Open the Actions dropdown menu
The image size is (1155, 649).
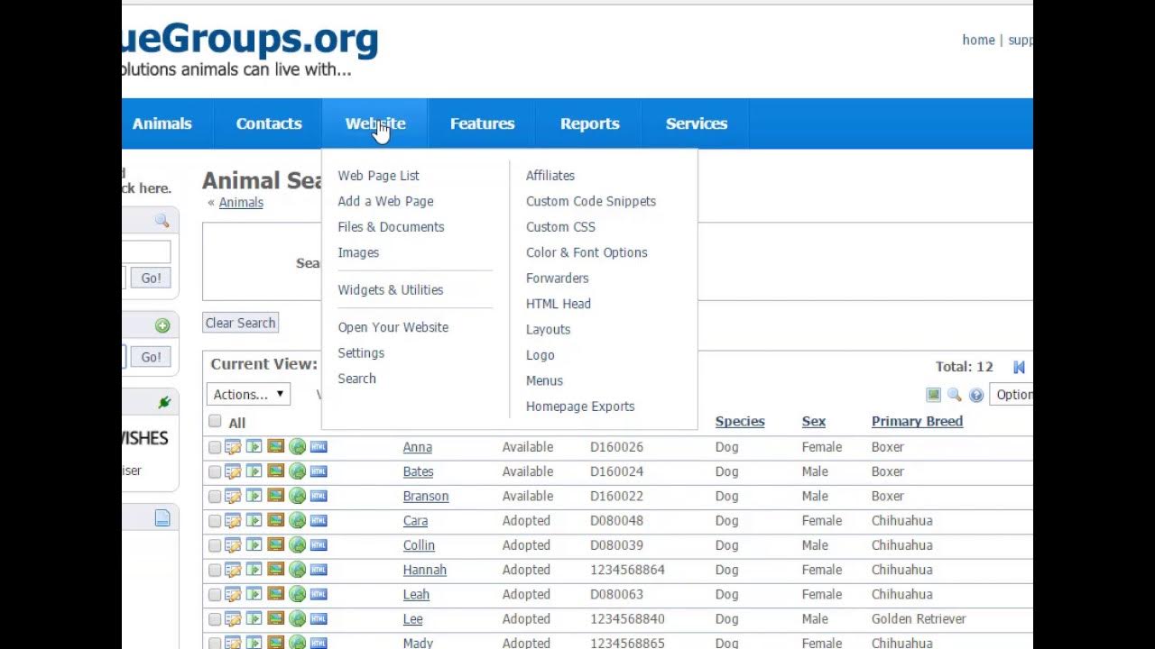coord(247,394)
